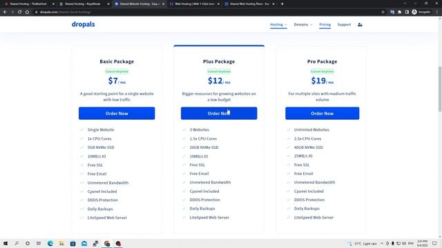Open the Mail app on the taskbar

[x=84, y=243]
